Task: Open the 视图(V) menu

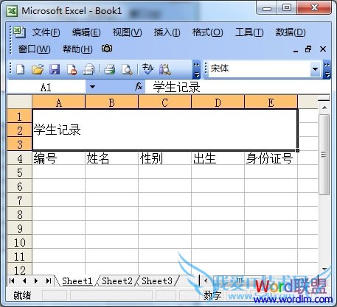Action: point(127,32)
